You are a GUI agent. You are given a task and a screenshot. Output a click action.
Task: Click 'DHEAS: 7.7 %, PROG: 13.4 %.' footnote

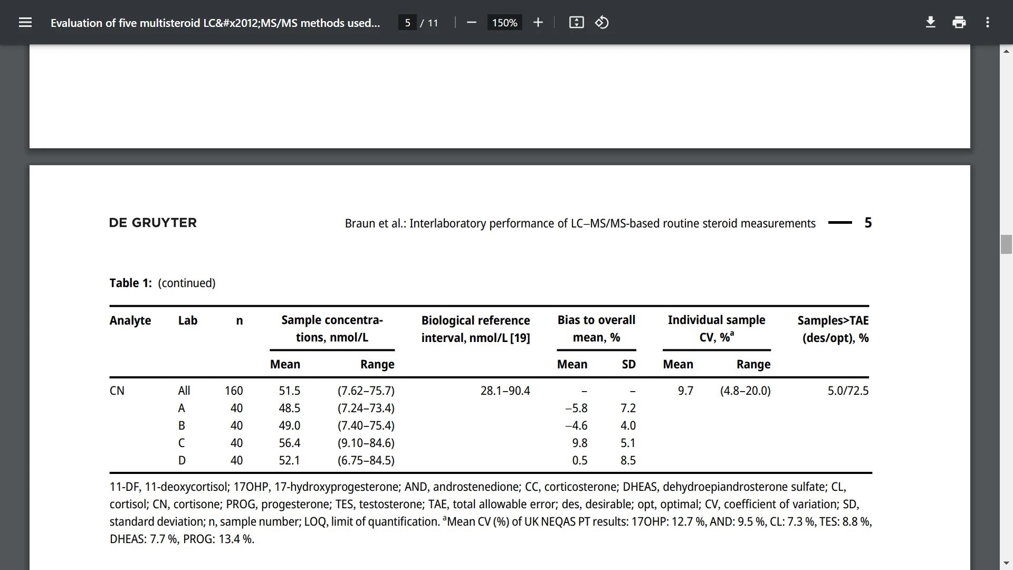click(182, 539)
